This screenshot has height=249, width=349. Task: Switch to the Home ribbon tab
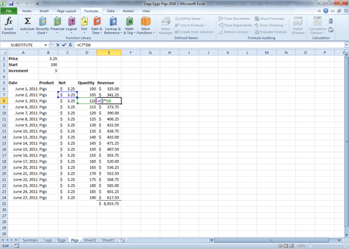[x=27, y=11]
